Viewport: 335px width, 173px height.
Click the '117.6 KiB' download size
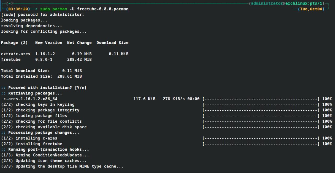pyautogui.click(x=144, y=99)
